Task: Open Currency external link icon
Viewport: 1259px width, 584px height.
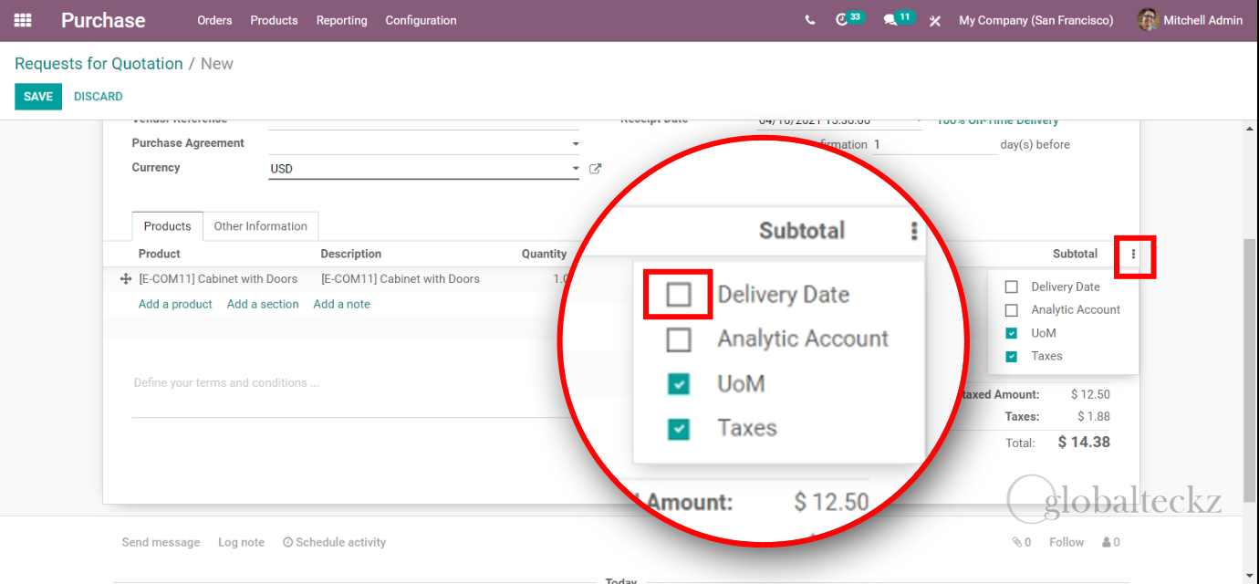Action: [x=595, y=169]
